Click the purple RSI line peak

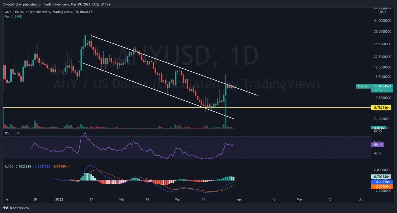[x=85, y=133]
